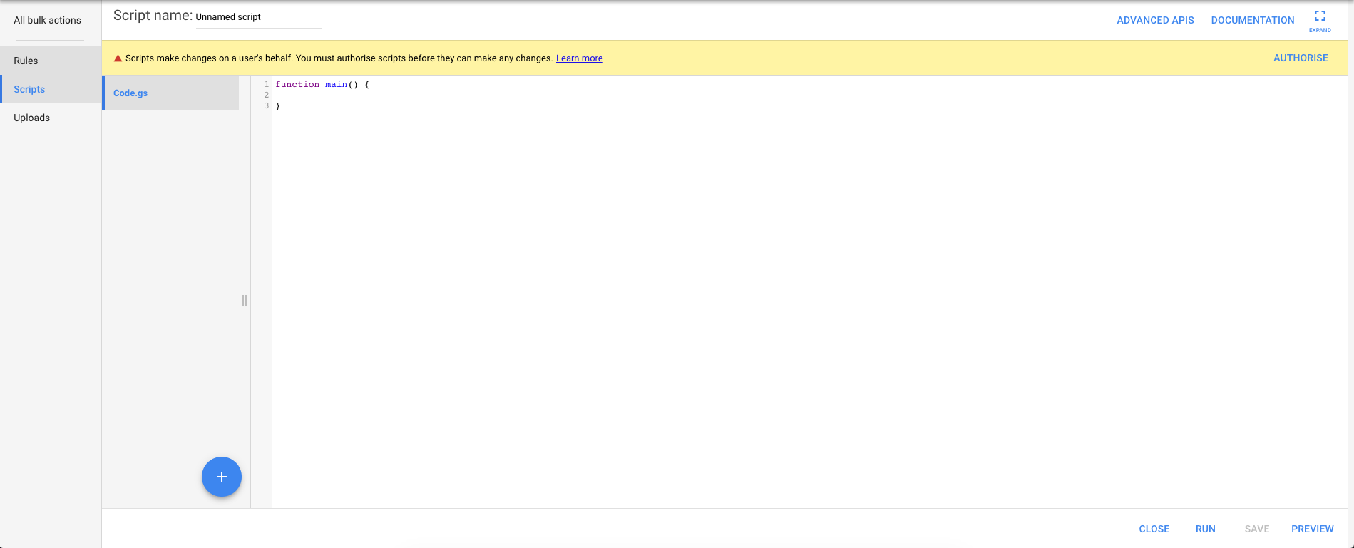Click the red warning triangle icon

tap(118, 58)
